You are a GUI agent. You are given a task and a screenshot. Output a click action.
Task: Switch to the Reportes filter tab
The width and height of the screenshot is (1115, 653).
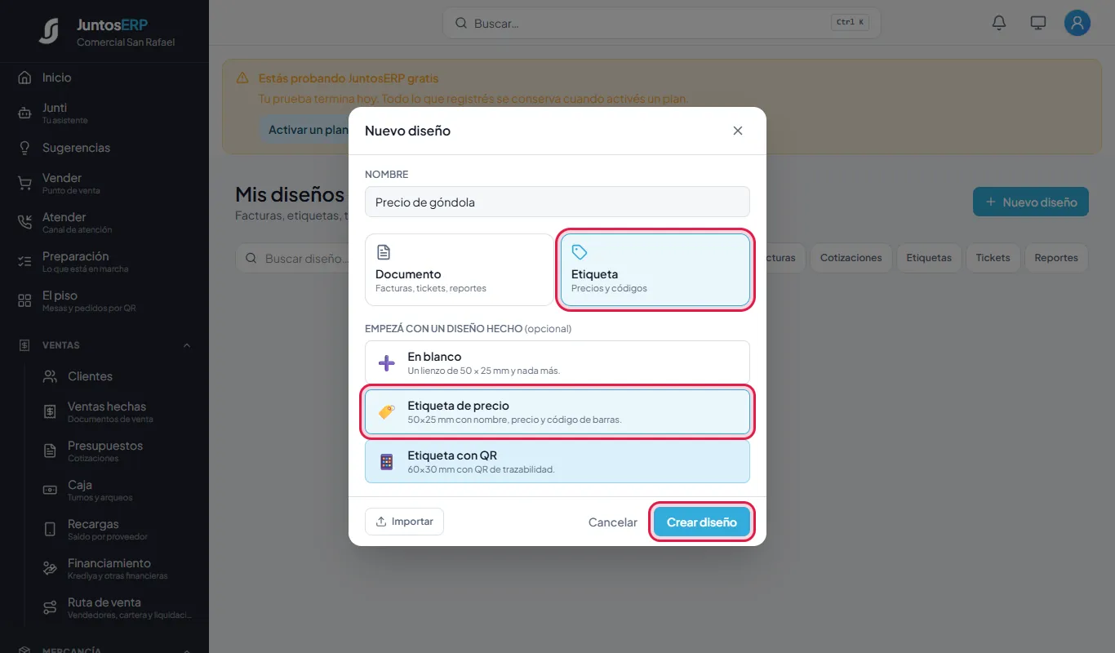(1056, 258)
